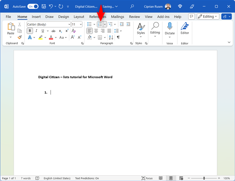Viewport: 235px width, 181px height.
Task: Switch to the Insert tab
Action: pyautogui.click(x=36, y=17)
